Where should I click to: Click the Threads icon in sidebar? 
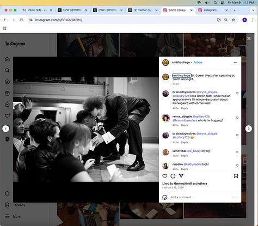pyautogui.click(x=7, y=205)
